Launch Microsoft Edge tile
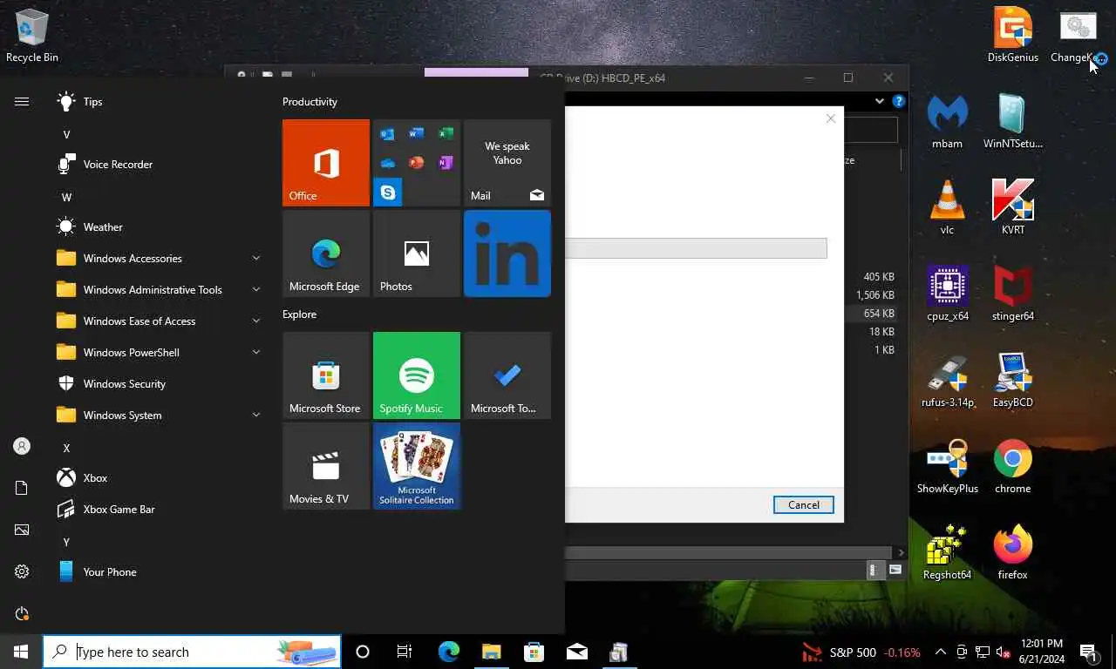Screen dimensions: 1116x669 [326, 253]
